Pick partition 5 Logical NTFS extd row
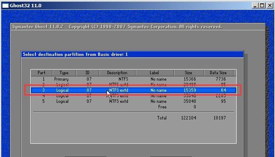 coord(133,101)
